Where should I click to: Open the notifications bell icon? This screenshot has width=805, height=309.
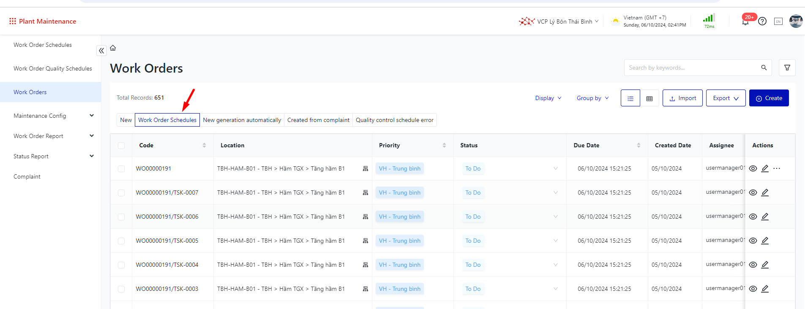click(745, 22)
